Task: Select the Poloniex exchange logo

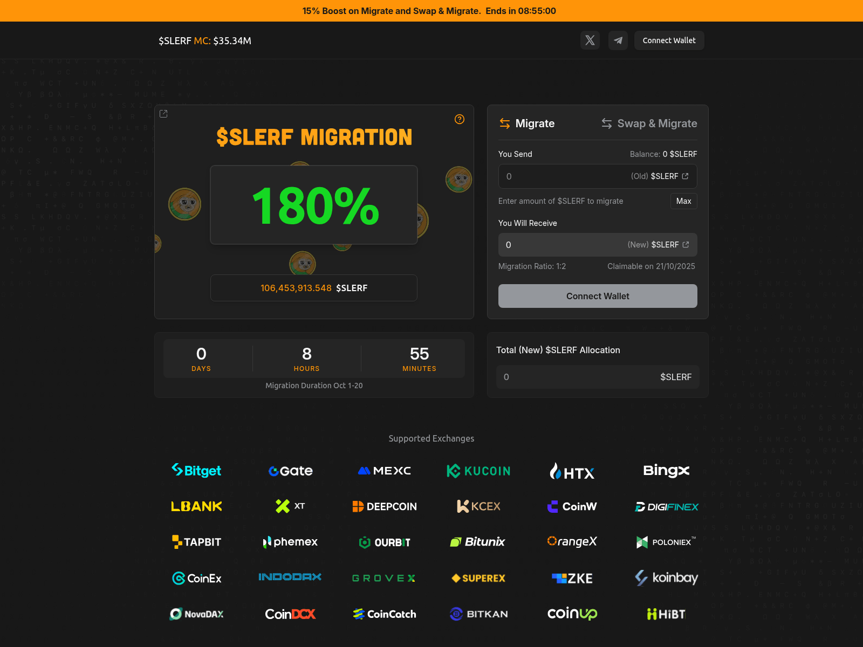Action: (666, 542)
